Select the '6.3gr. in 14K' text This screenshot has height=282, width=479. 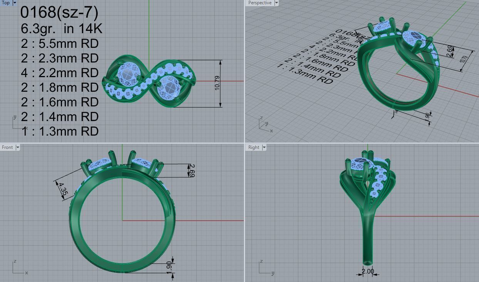point(62,29)
